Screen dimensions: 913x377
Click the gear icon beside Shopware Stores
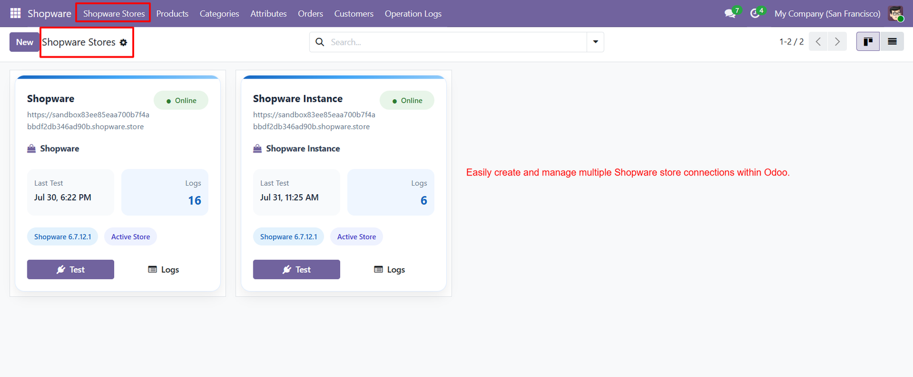coord(123,43)
